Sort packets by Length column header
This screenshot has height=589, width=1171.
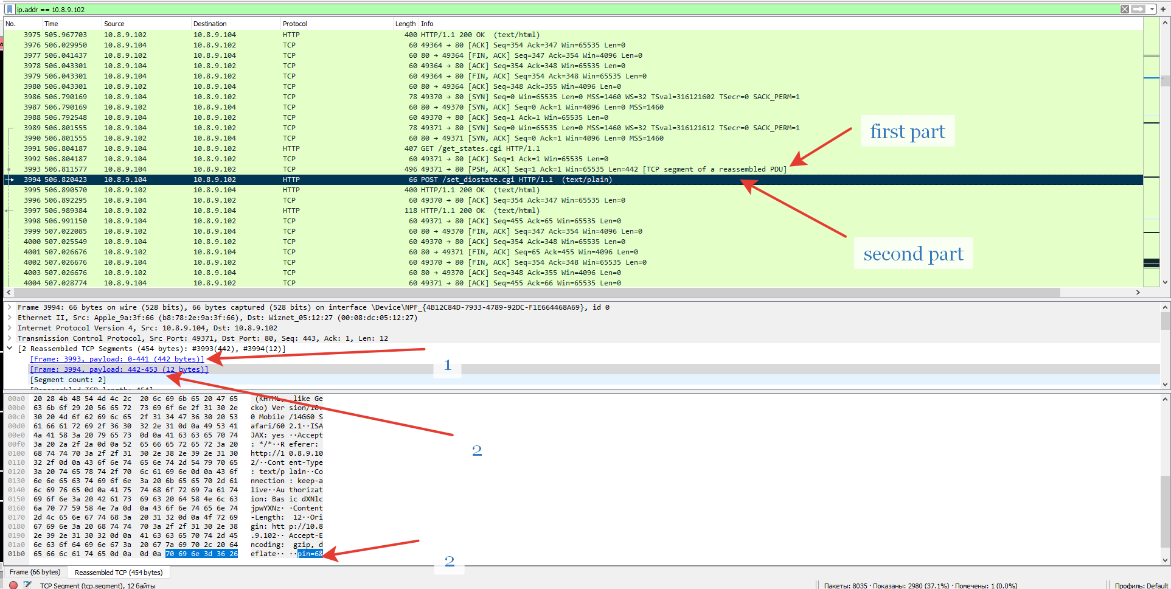[406, 24]
